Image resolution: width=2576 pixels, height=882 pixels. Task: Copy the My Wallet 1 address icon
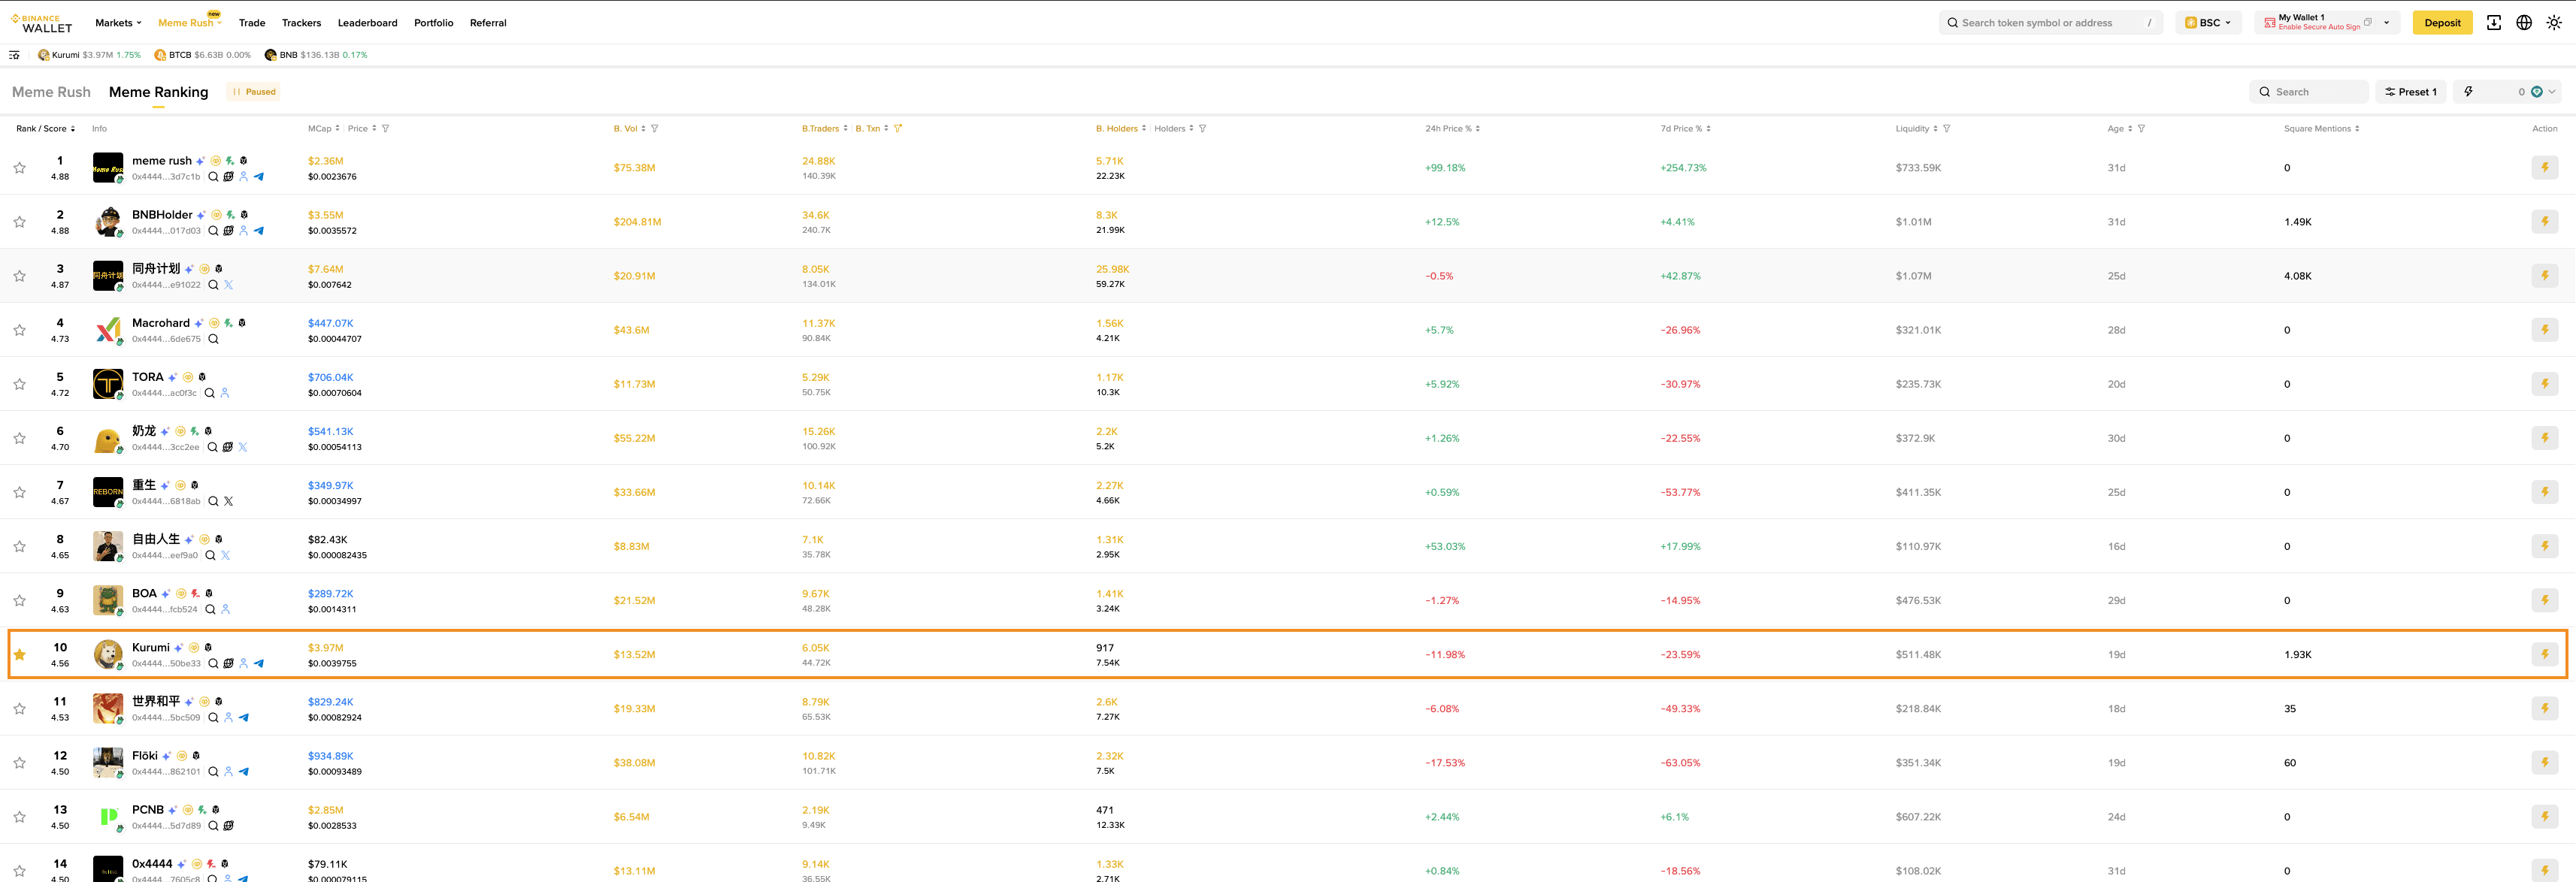pyautogui.click(x=2367, y=22)
